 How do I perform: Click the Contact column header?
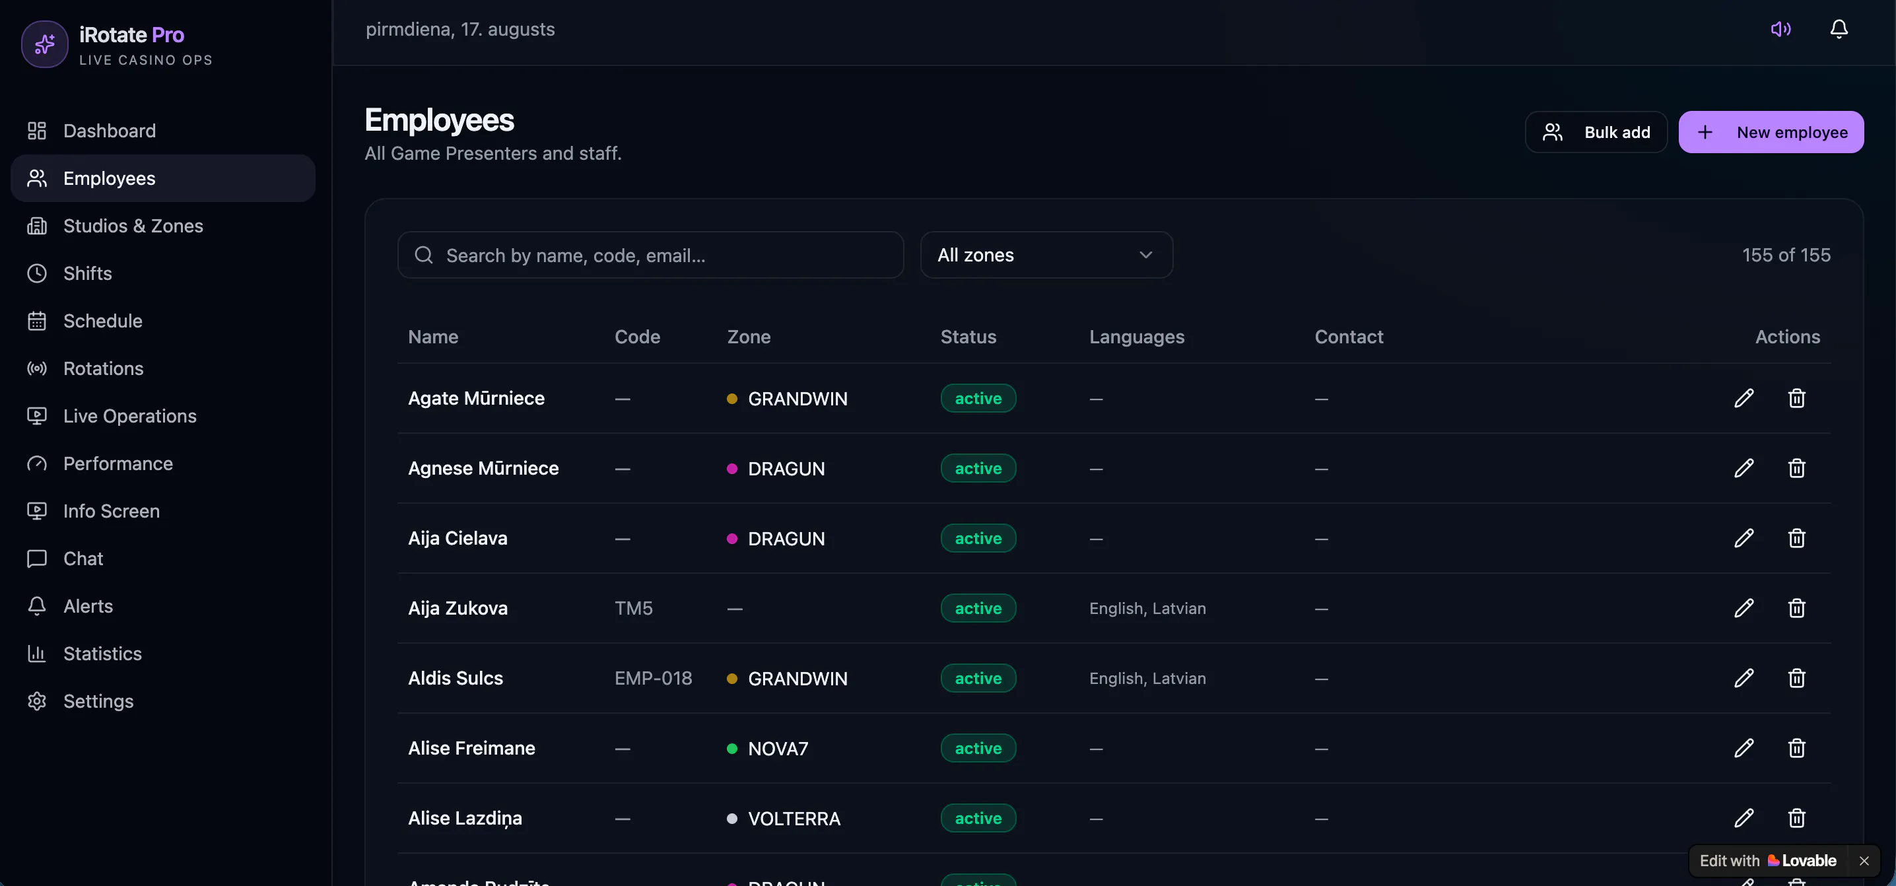tap(1349, 336)
